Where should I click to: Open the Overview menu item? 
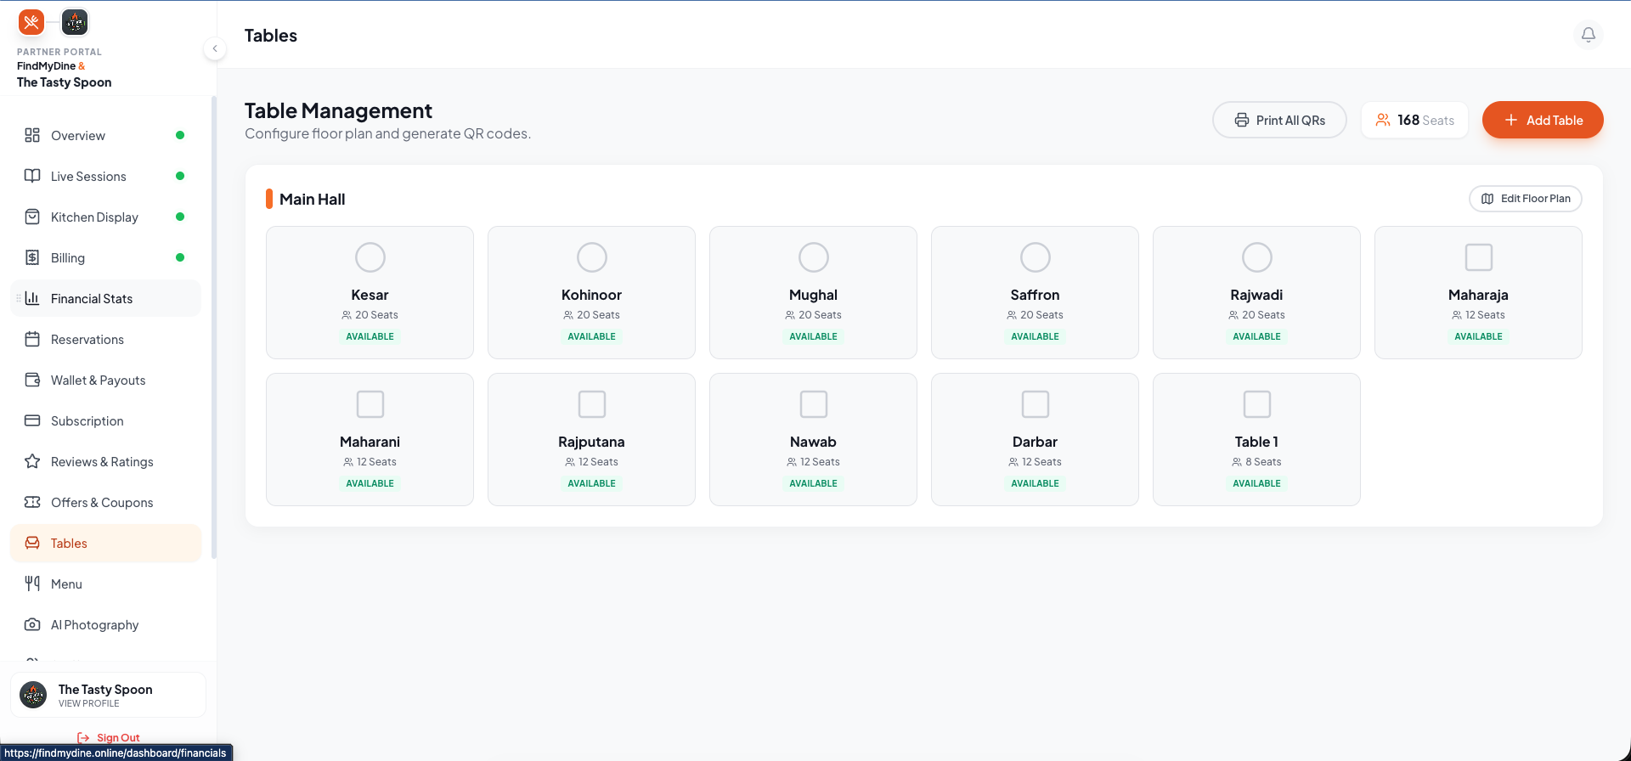105,135
